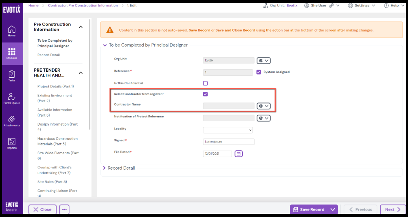Open the Locality dropdown
Image resolution: width=408 pixels, height=217 pixels.
228,130
